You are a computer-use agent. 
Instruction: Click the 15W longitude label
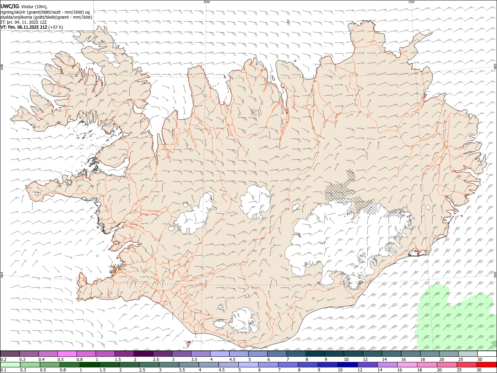click(411, 2)
